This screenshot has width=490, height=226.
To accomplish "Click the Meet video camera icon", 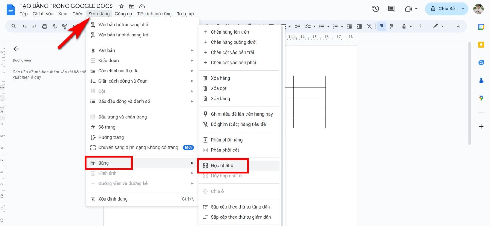I will [408, 9].
